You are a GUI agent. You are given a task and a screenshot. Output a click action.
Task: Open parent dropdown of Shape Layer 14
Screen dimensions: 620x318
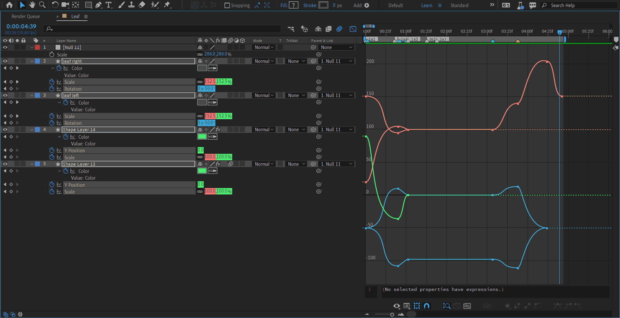coord(336,130)
